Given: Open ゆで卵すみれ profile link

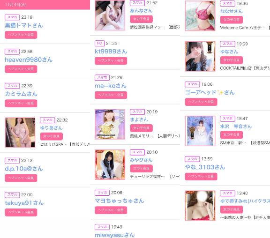Looking at the screenshot, I should point(245,201).
